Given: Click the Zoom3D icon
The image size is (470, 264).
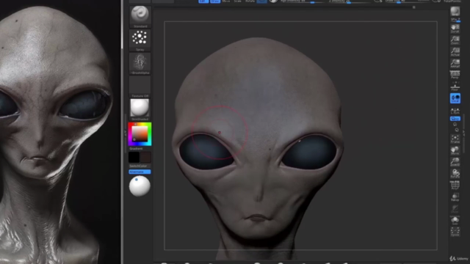Looking at the screenshot, I should pyautogui.click(x=455, y=162).
